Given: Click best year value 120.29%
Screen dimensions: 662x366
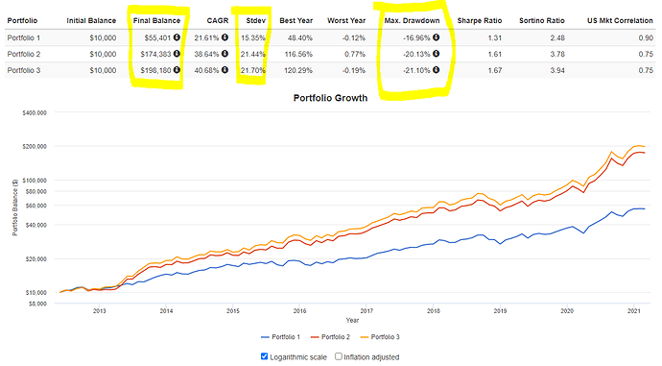Looking at the screenshot, I should coord(298,70).
